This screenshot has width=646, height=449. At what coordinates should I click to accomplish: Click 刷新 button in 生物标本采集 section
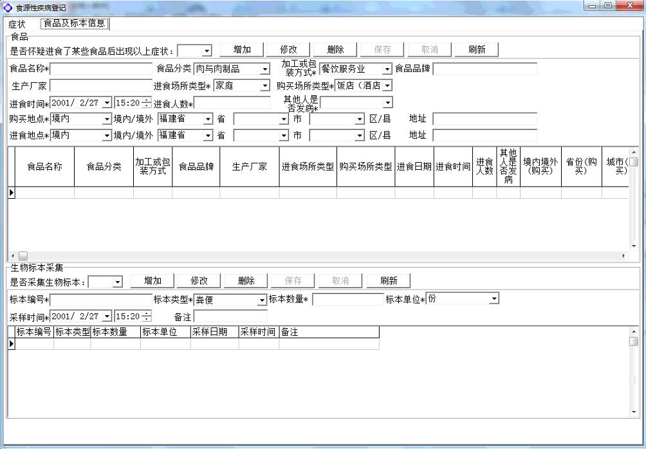(x=389, y=280)
